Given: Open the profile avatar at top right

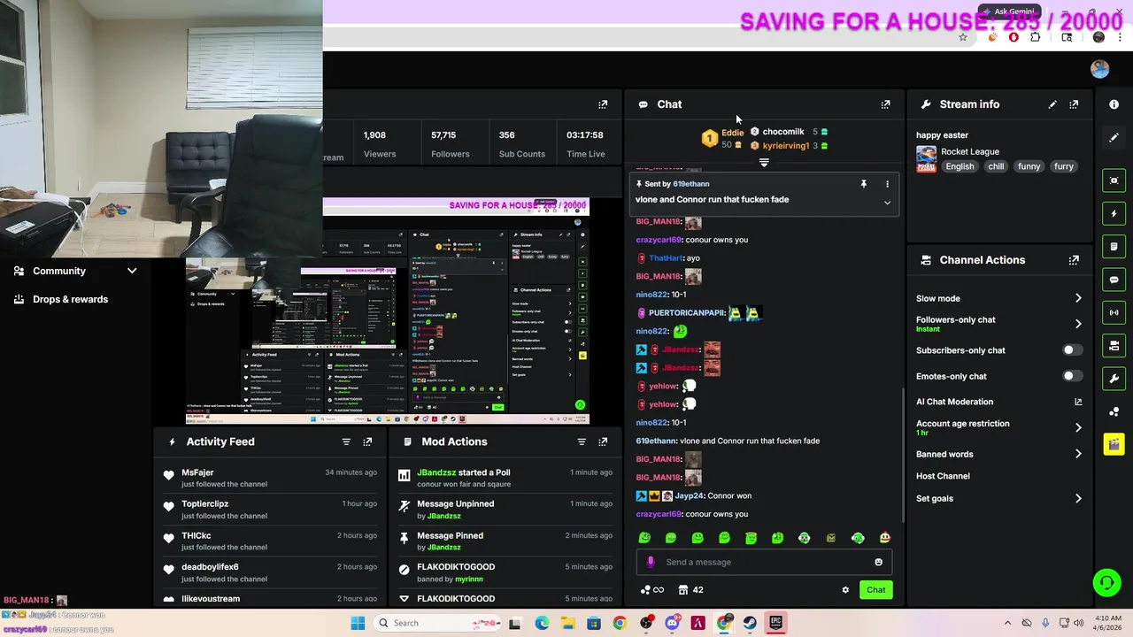Looking at the screenshot, I should pyautogui.click(x=1100, y=69).
